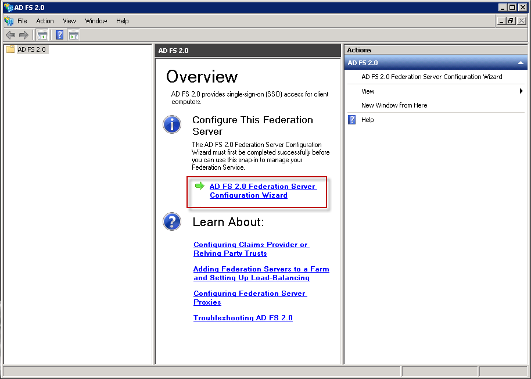
Task: Click the Configure This Federation Server heading
Action: (x=253, y=126)
